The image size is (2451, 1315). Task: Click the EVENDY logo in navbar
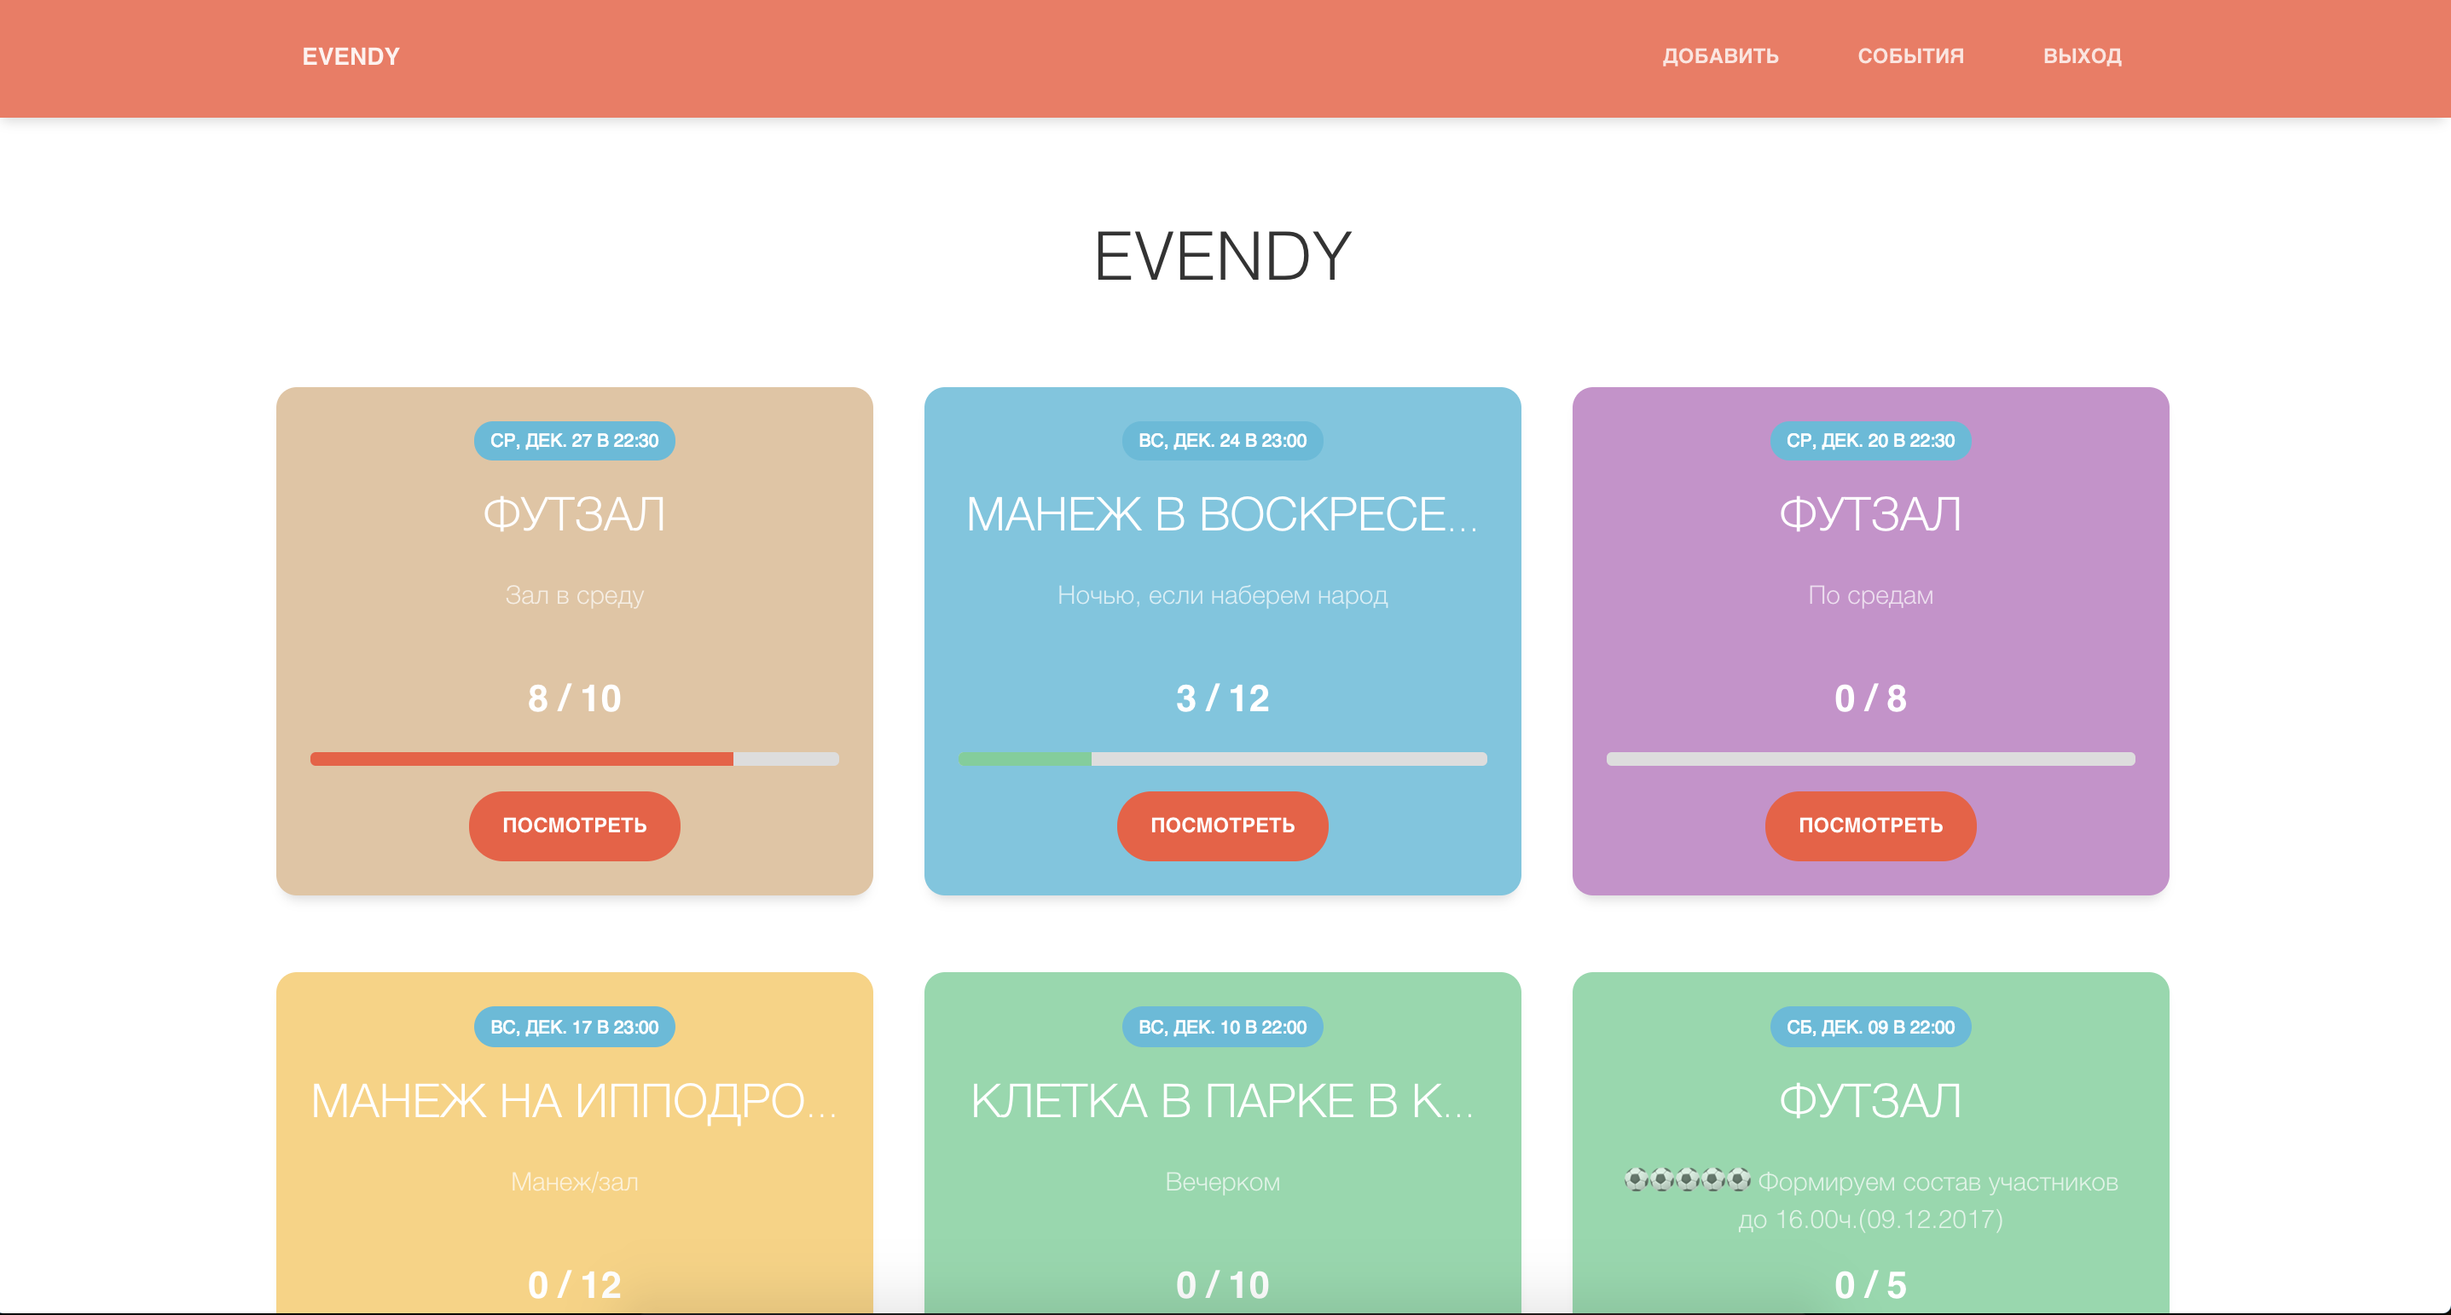coord(351,56)
